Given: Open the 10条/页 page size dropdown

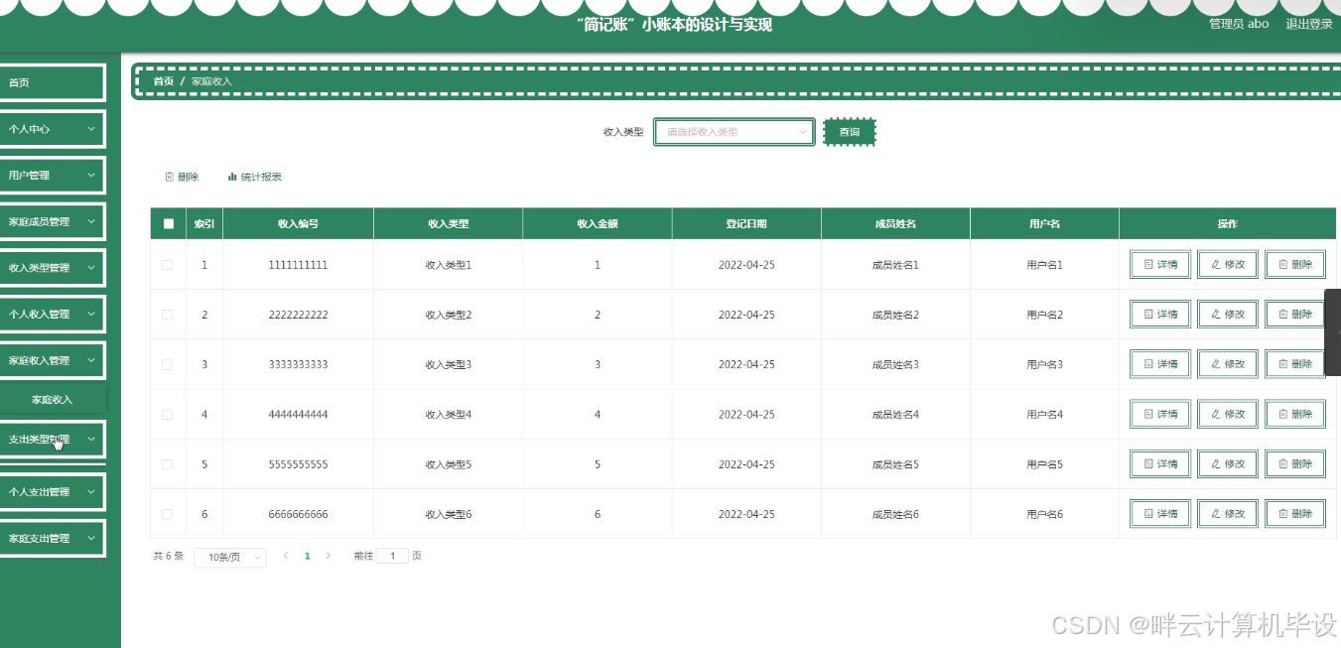Looking at the screenshot, I should [x=230, y=558].
